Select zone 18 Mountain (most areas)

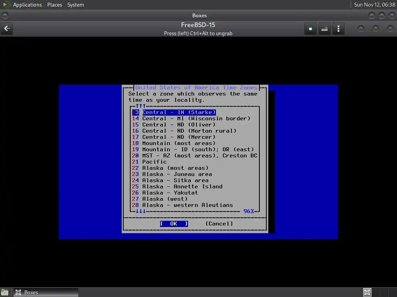click(x=174, y=143)
